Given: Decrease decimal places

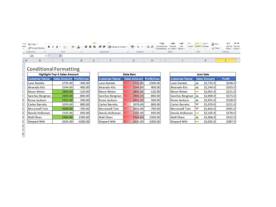Looking at the screenshot, I should coord(152,47).
